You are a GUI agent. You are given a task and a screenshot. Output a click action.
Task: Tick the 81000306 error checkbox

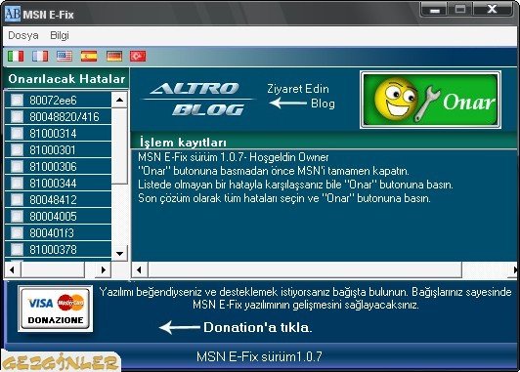17,166
